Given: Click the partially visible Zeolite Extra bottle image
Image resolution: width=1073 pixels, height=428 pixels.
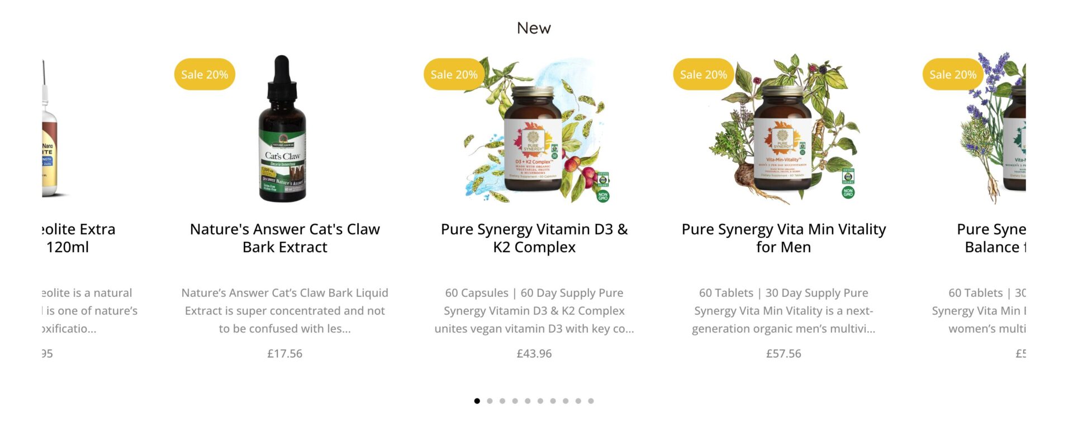Looking at the screenshot, I should [x=50, y=129].
